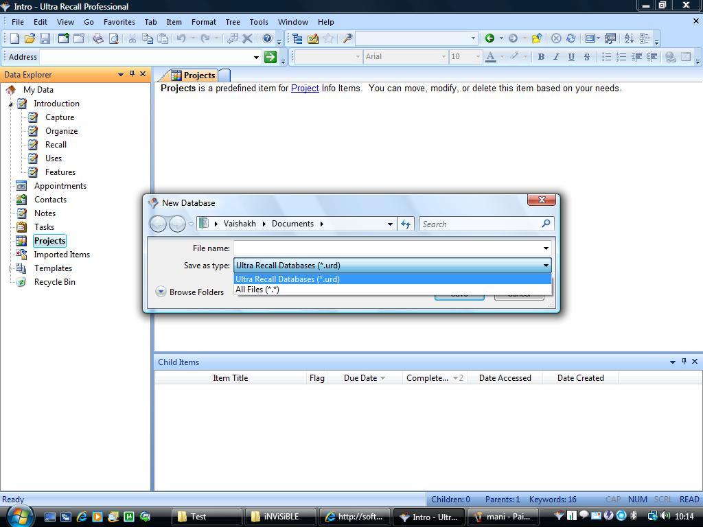Click the Vaishakh path breadcrumb in the dialog
Screen dimensions: 703x527
tap(240, 224)
